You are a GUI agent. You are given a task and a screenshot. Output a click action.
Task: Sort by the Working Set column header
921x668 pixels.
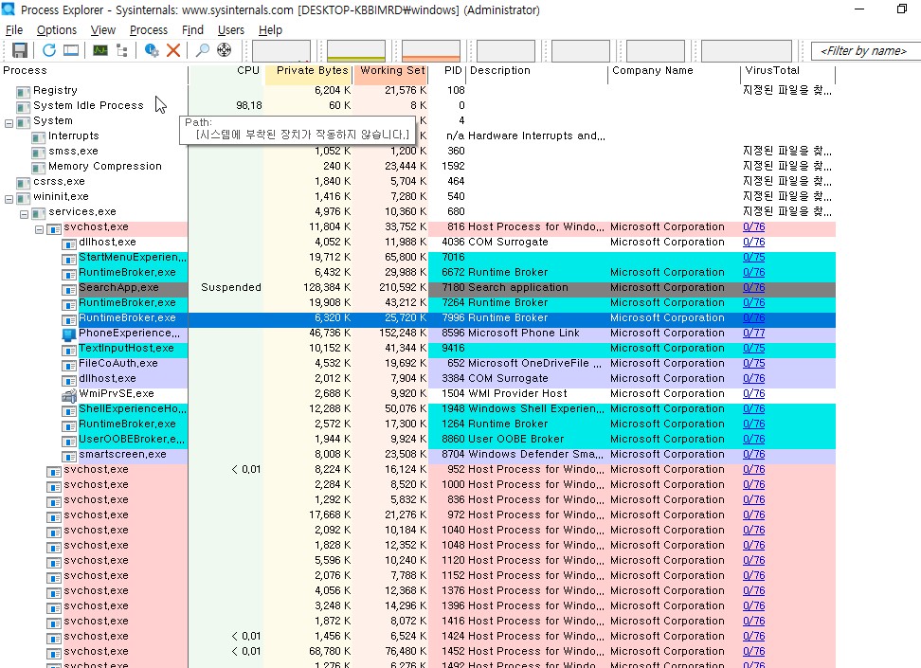390,70
